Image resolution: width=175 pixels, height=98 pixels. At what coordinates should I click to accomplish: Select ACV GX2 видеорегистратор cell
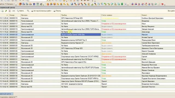pos(81,84)
